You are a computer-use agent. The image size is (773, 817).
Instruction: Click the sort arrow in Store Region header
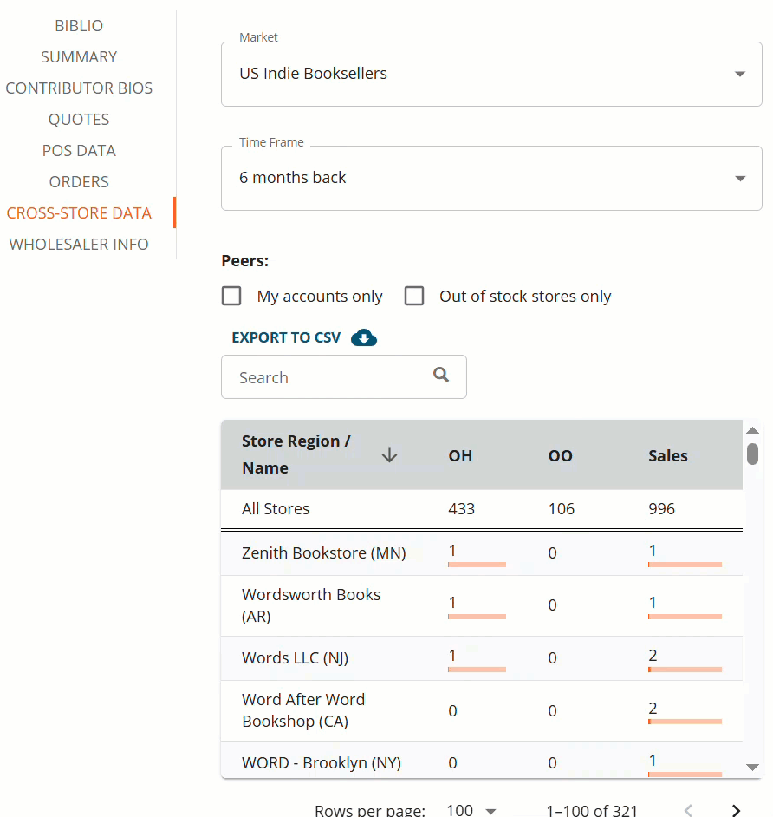coord(389,454)
